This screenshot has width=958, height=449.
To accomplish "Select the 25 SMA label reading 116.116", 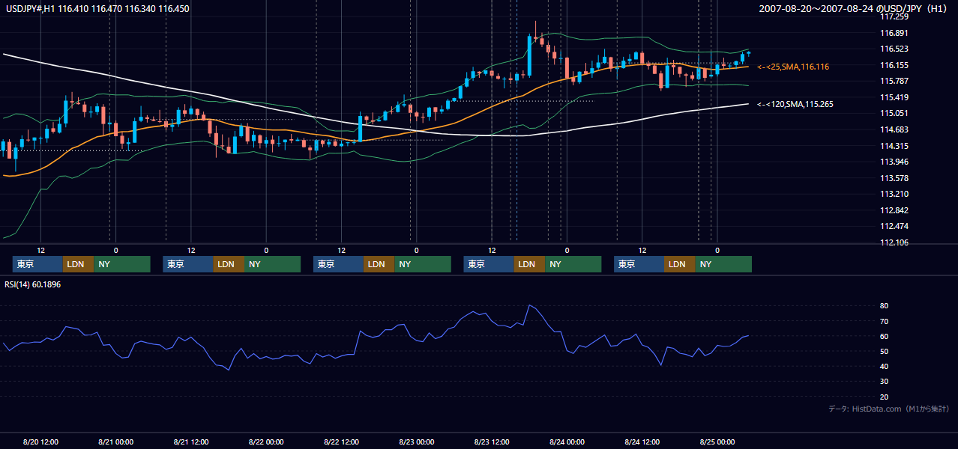I will click(793, 67).
